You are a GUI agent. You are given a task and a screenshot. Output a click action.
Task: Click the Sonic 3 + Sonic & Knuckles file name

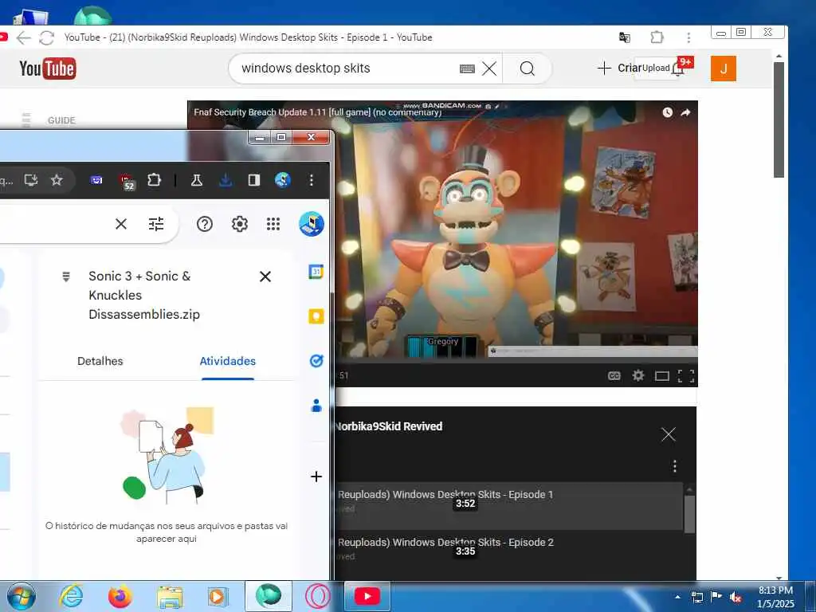[144, 295]
